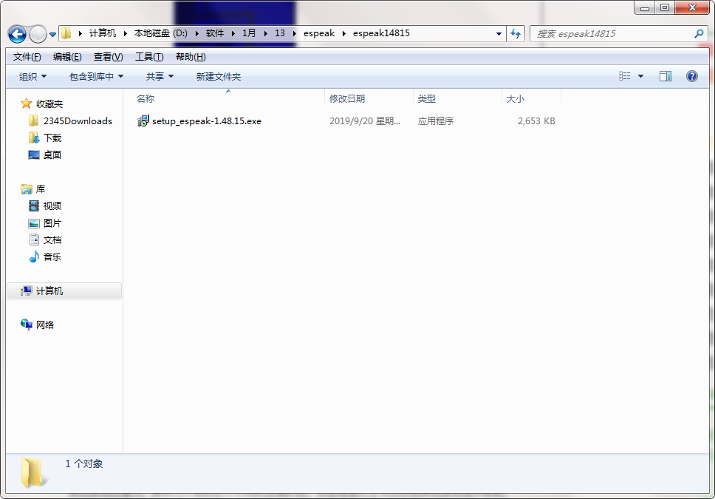Click the refresh button beside address bar
Image resolution: width=715 pixels, height=499 pixels.
[x=516, y=33]
